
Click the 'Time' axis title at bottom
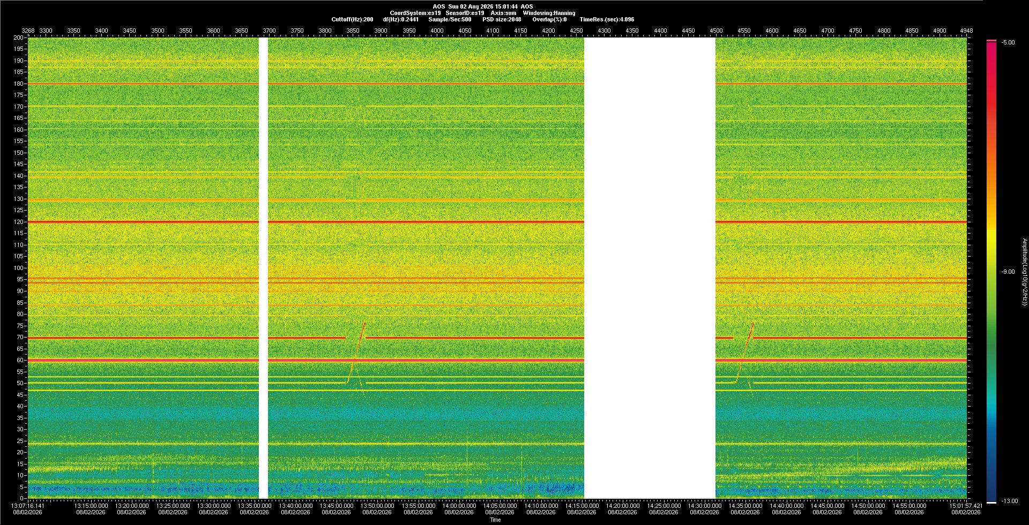(496, 520)
